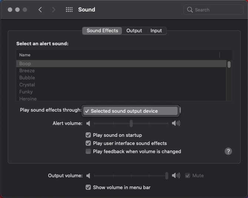
Task: Uncheck Show volume in menu bar
Action: pyautogui.click(x=88, y=187)
